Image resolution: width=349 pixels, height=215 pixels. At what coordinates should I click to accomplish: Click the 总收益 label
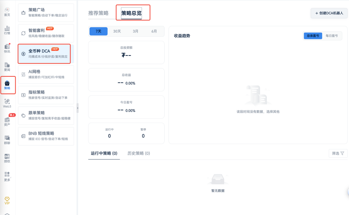click(x=126, y=75)
